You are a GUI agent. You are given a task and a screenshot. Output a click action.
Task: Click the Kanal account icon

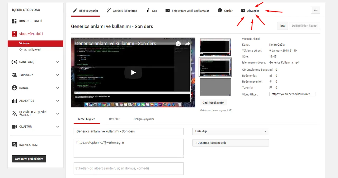pyautogui.click(x=15, y=88)
